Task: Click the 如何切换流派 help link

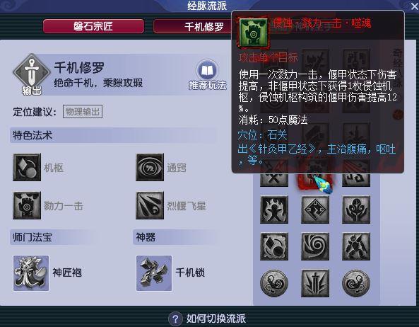Action: [216, 319]
